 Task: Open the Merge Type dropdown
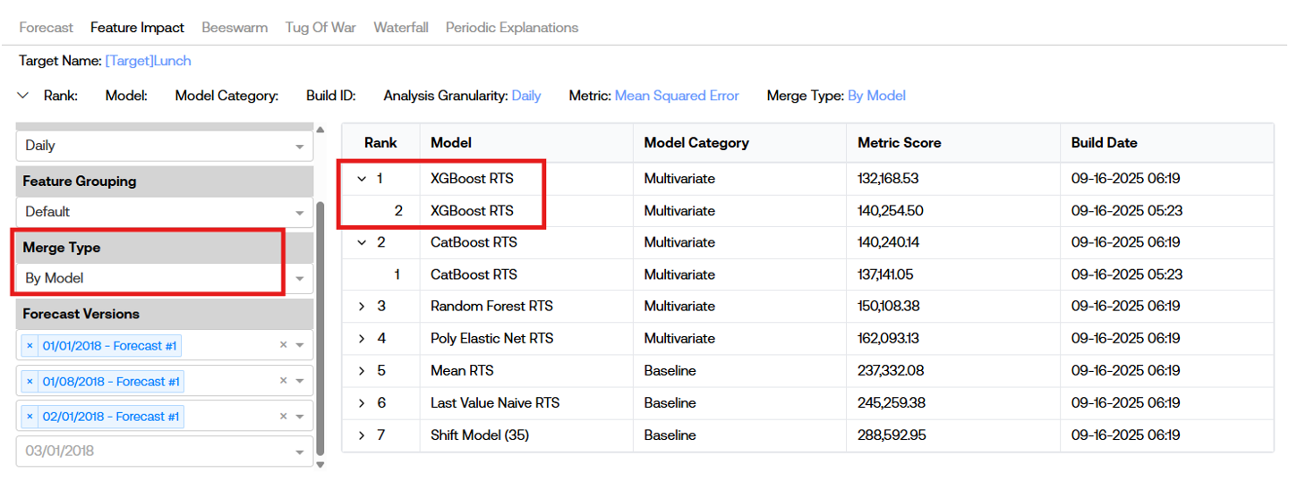(x=299, y=278)
